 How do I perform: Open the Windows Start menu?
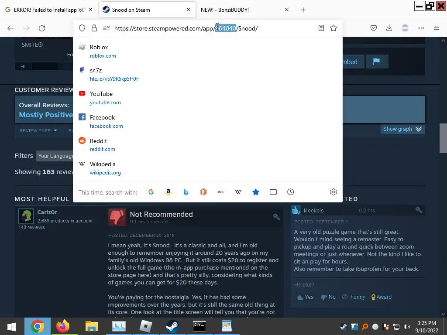pos(11,326)
